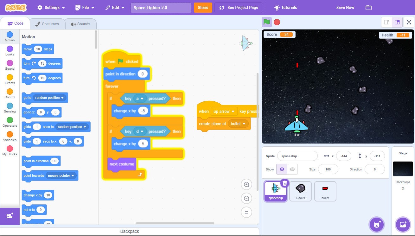Select the Rocks sprite thumbnail
The height and width of the screenshot is (236, 415).
[300, 191]
